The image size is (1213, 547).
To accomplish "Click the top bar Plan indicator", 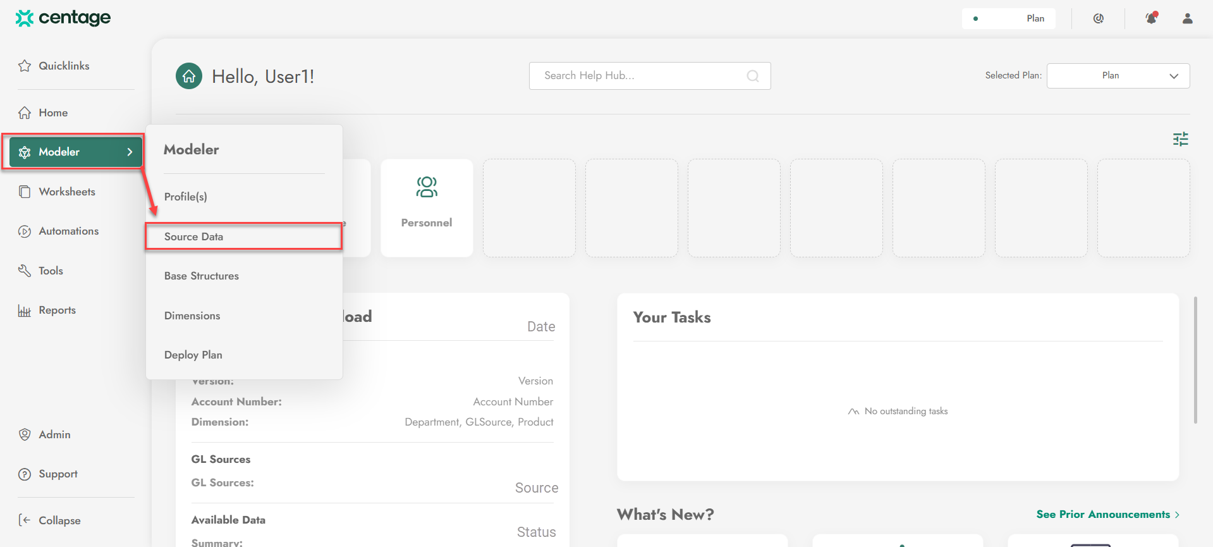I will [1009, 18].
